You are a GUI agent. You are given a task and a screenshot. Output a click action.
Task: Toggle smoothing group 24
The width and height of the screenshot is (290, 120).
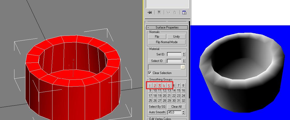click(x=183, y=96)
